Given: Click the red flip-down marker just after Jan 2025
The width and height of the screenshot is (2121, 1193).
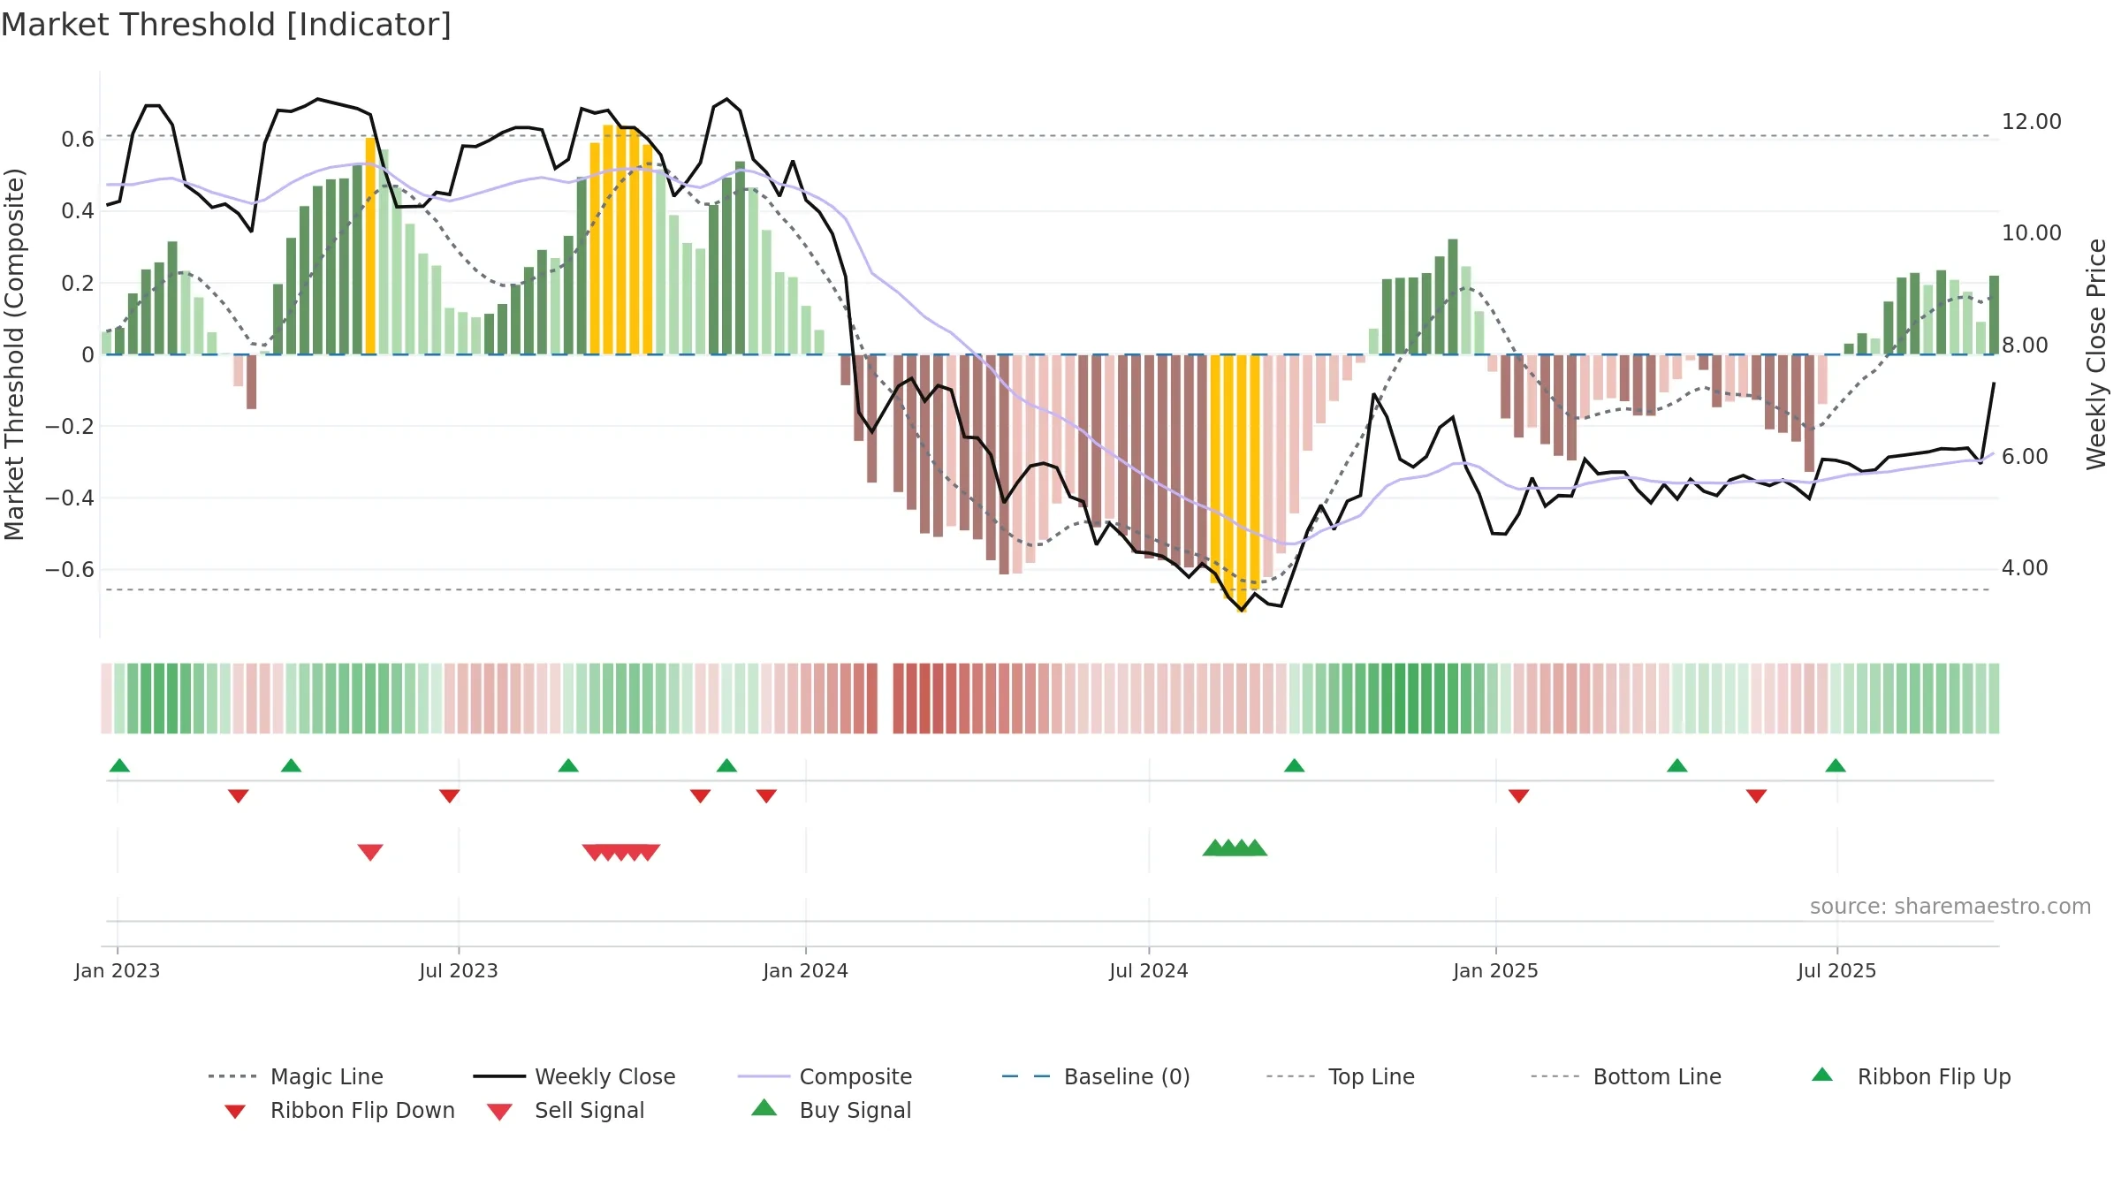Looking at the screenshot, I should [x=1519, y=796].
